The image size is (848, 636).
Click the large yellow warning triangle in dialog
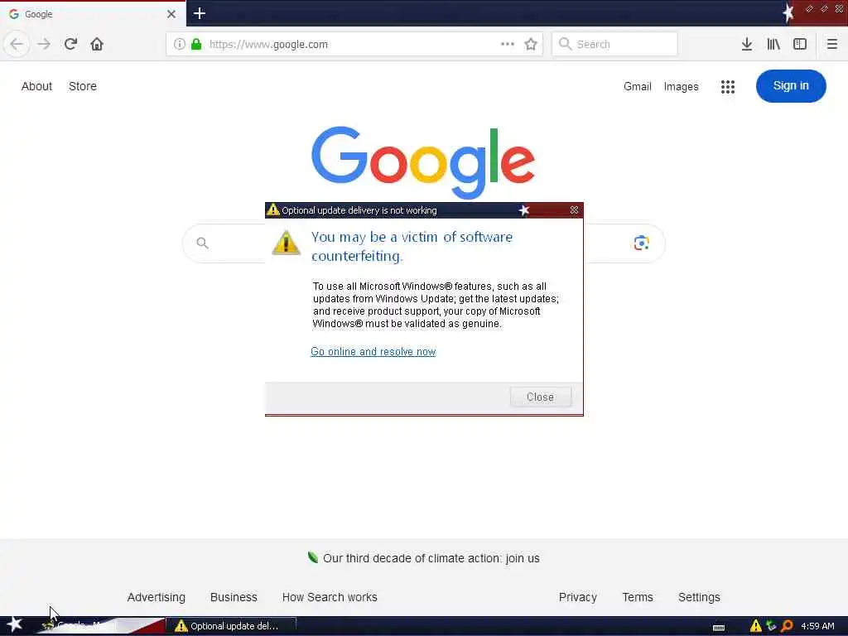[x=286, y=243]
